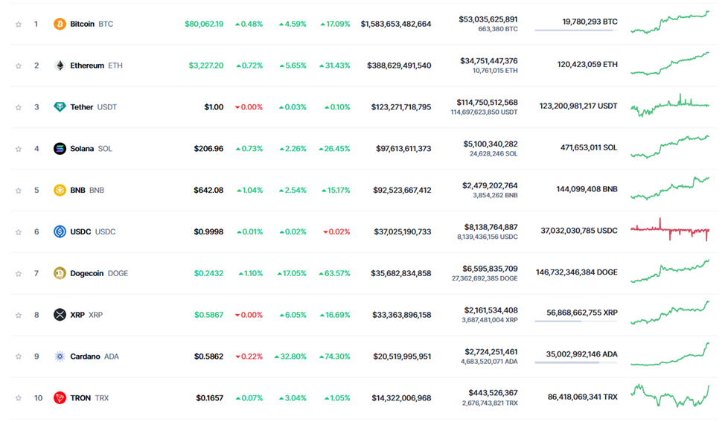The height and width of the screenshot is (422, 725).
Task: Click the black XRP logo icon
Action: [x=60, y=315]
